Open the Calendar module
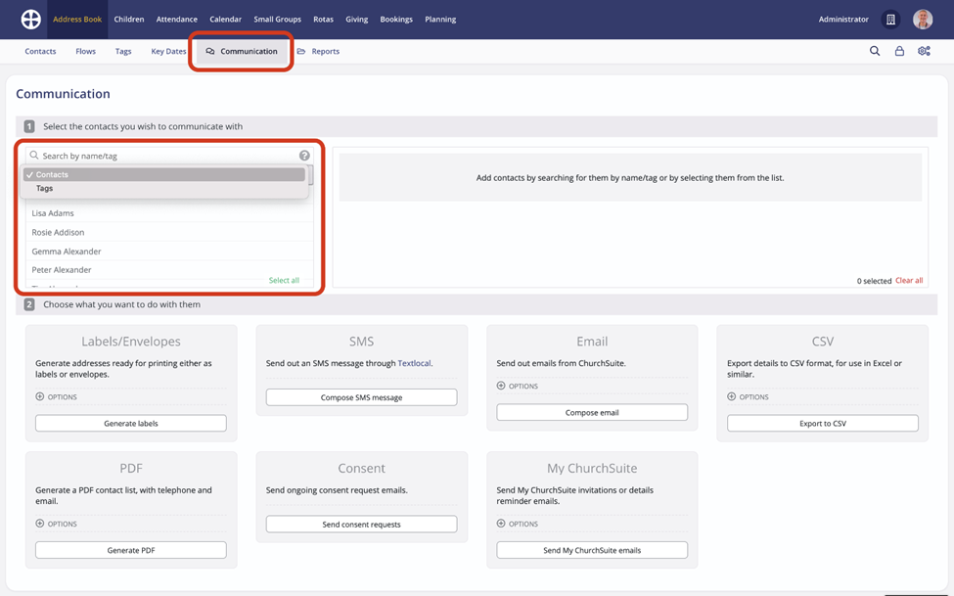Screen dimensions: 954x596 226,20
